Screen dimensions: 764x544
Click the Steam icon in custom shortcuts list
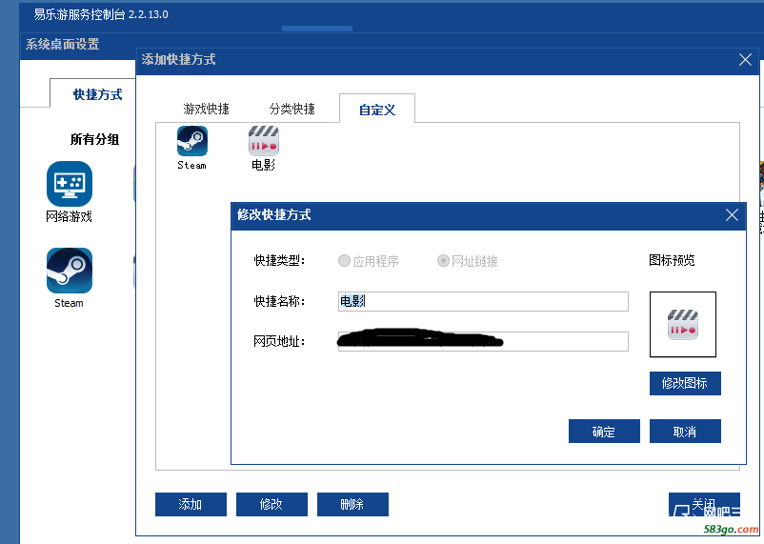(x=191, y=142)
